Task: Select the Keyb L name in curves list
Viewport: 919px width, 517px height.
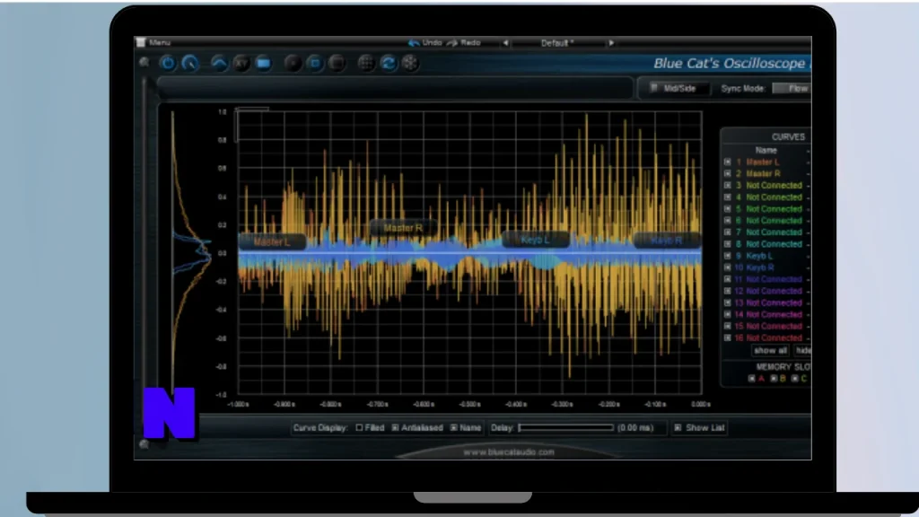Action: [759, 256]
